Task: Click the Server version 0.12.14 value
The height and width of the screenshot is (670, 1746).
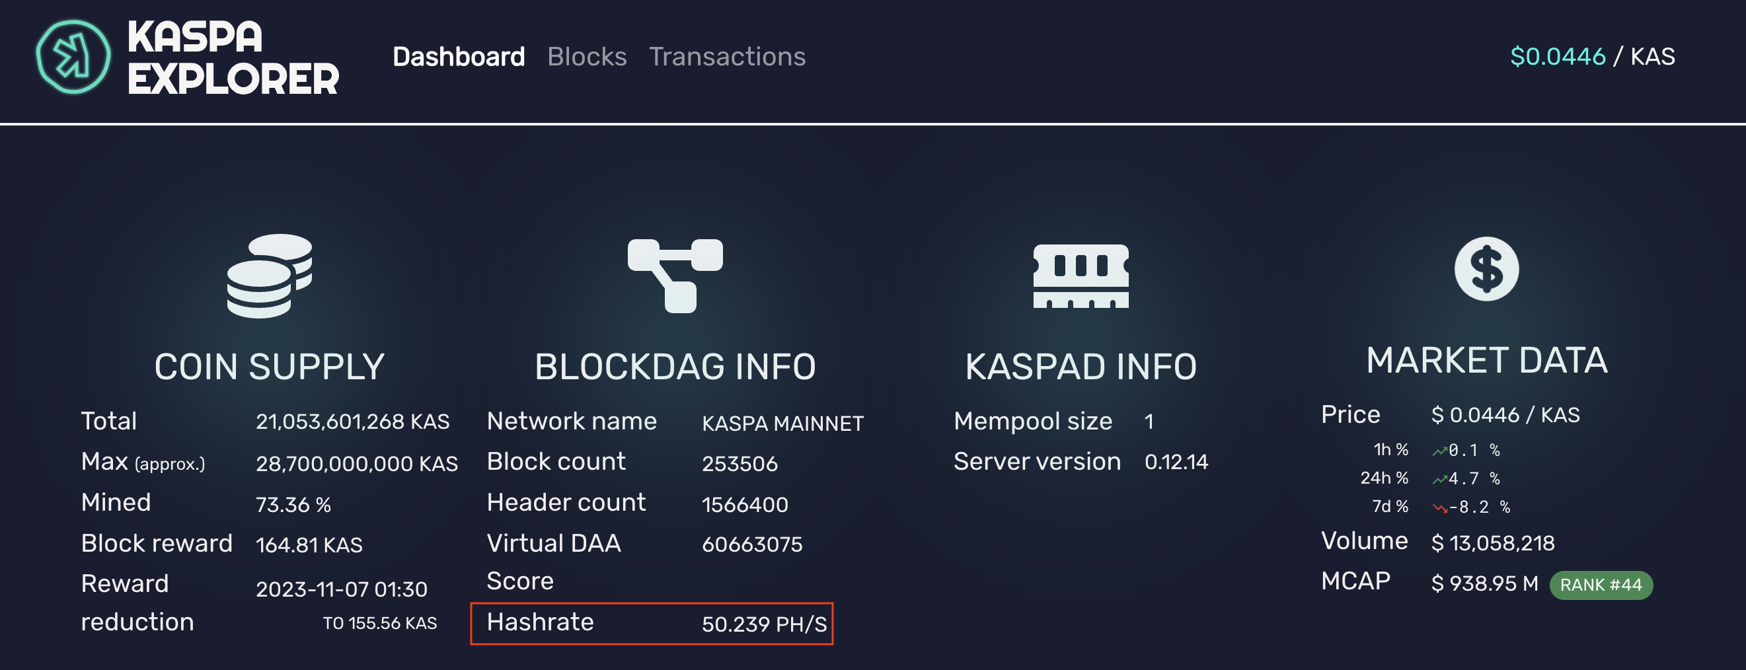Action: (x=1176, y=462)
